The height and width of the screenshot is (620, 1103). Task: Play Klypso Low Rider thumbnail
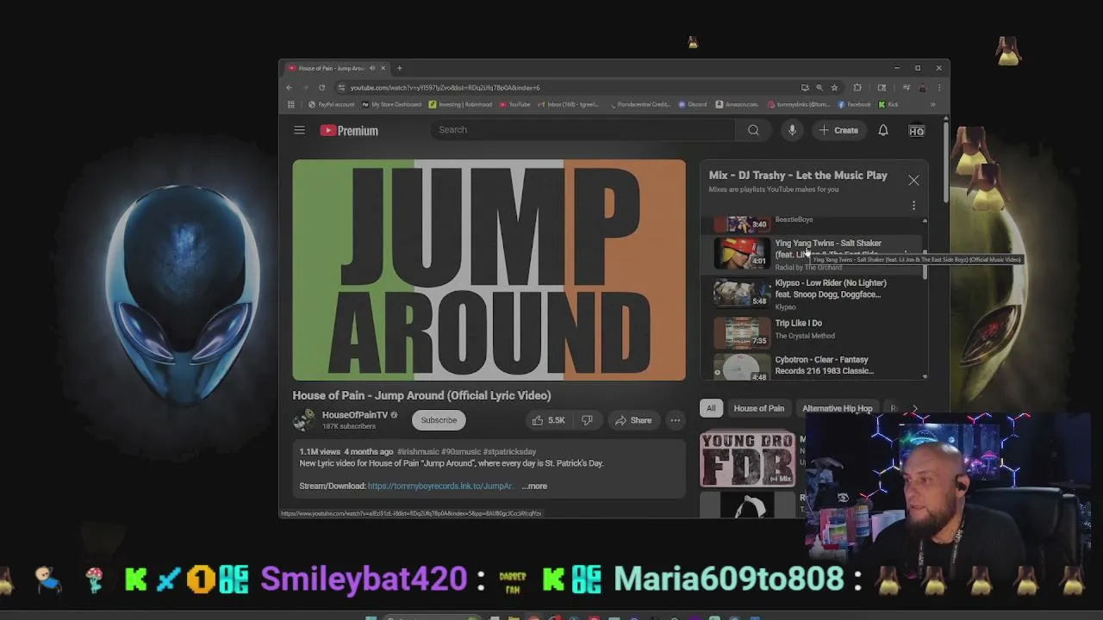[742, 294]
